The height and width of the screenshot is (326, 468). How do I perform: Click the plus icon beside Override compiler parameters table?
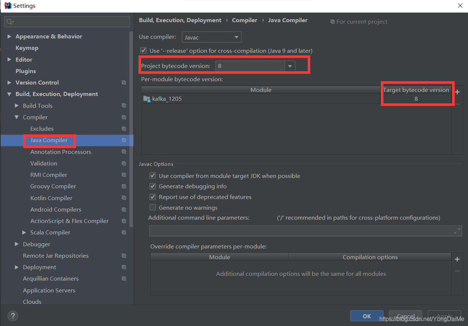[x=457, y=259]
